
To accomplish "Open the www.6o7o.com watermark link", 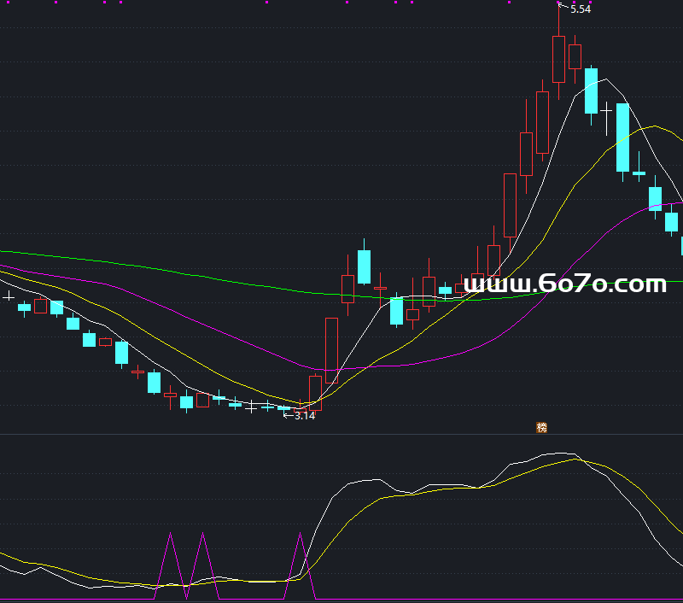I will coord(565,284).
